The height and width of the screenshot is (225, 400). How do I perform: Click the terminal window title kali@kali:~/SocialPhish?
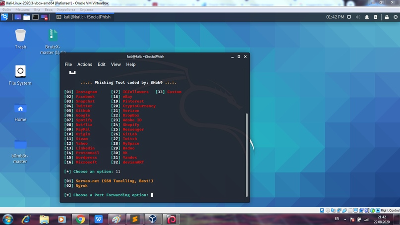(x=146, y=56)
